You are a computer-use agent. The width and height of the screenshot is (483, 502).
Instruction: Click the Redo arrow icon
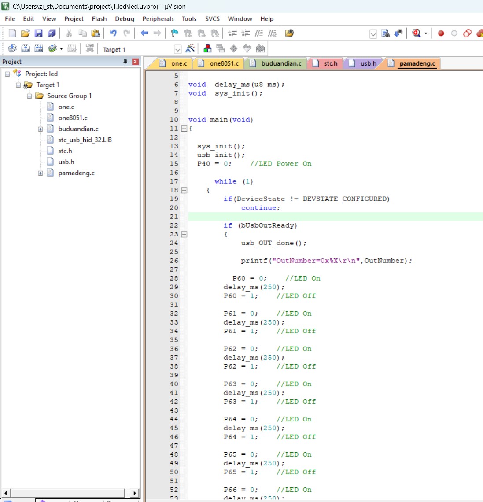tap(126, 33)
